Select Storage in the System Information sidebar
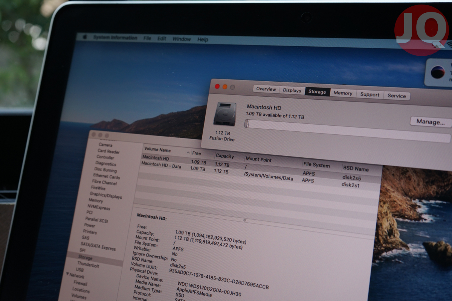The height and width of the screenshot is (301, 452). click(x=86, y=258)
